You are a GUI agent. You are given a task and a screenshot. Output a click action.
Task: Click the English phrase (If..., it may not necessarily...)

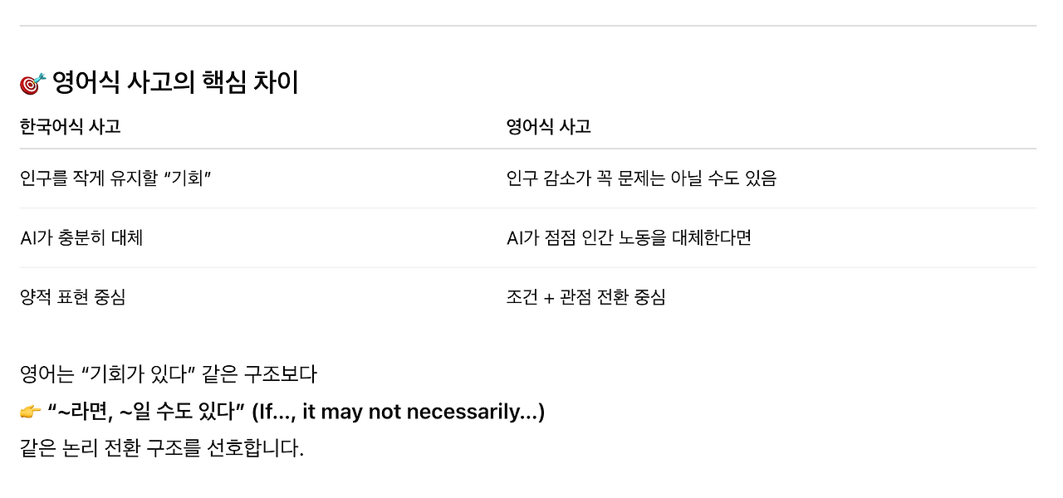pos(398,412)
